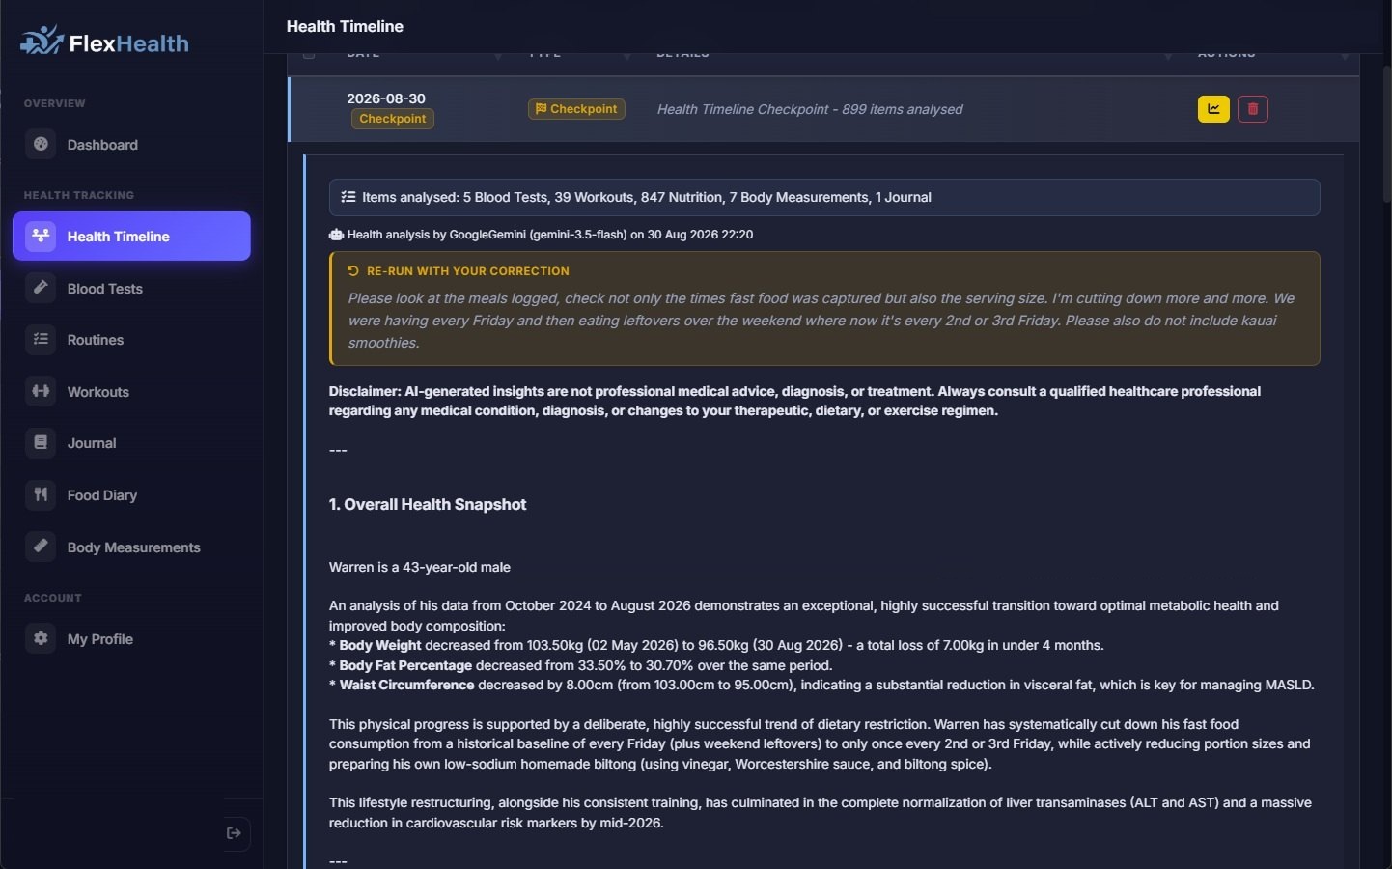Select the Health Timeline menu item

point(131,236)
